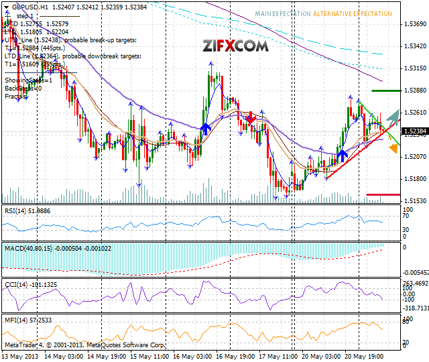Image resolution: width=429 pixels, height=362 pixels.
Task: Click the RSI scale level 30
Action: (406, 229)
